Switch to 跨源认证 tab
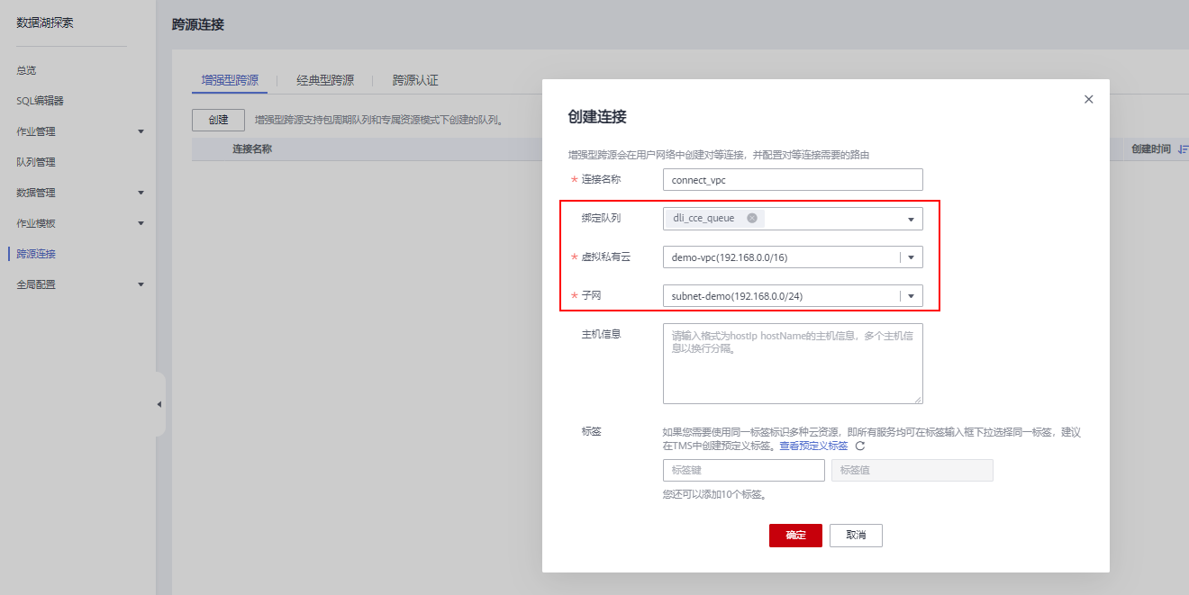1189x595 pixels. (415, 80)
